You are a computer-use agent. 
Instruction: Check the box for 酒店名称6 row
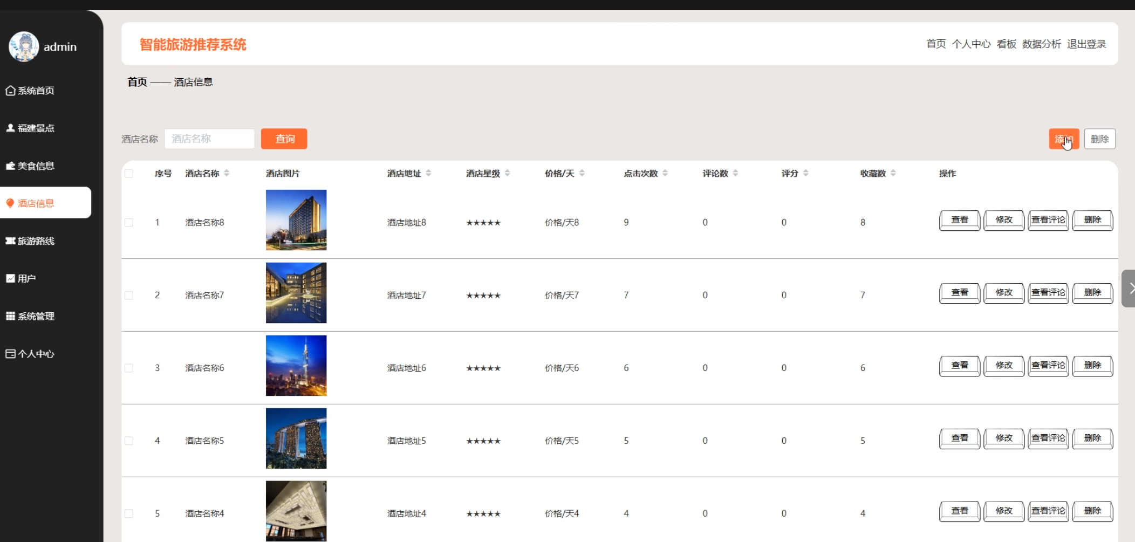pyautogui.click(x=129, y=368)
